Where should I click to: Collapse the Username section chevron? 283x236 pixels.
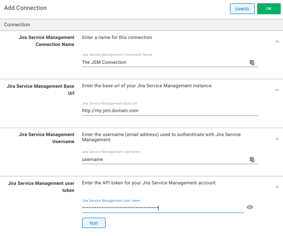(x=276, y=139)
